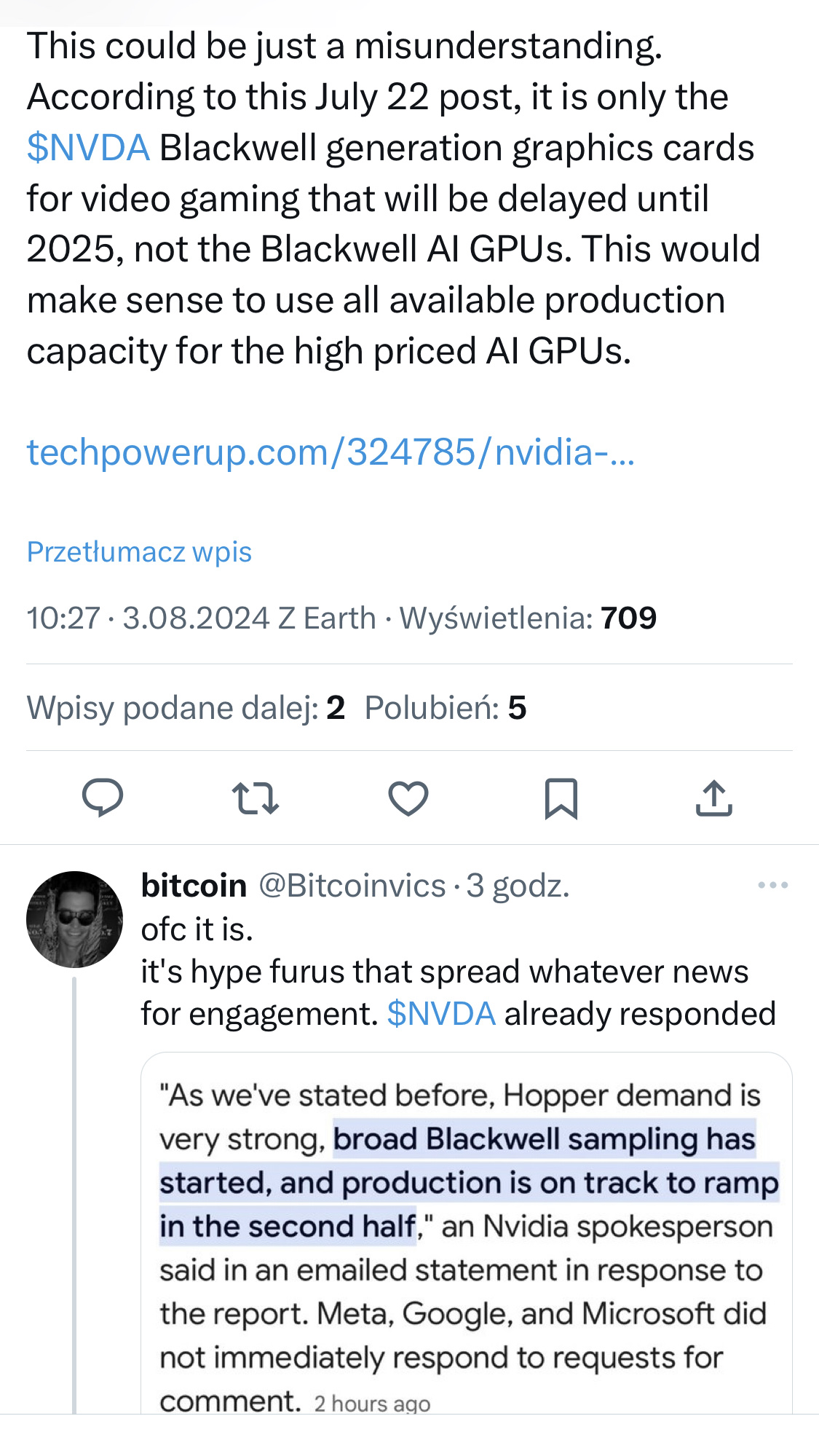Image resolution: width=819 pixels, height=1432 pixels.
Task: Open the $NVDA cashtag in the main tweet
Action: pos(88,148)
